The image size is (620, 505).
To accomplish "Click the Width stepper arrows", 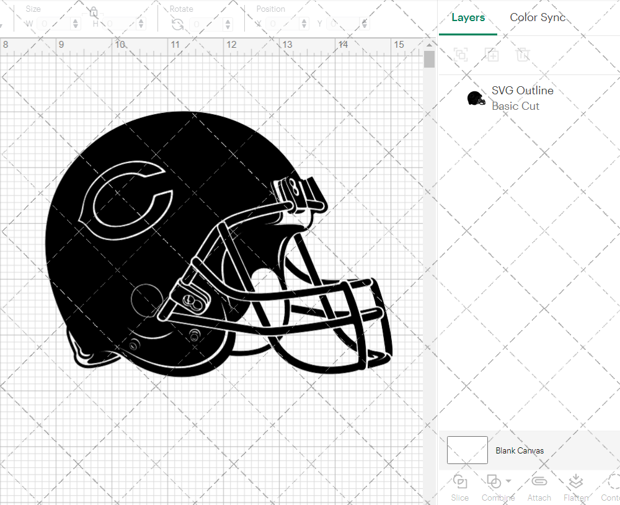I will click(76, 24).
